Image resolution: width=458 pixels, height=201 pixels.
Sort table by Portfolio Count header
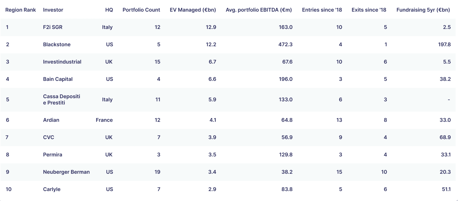141,10
